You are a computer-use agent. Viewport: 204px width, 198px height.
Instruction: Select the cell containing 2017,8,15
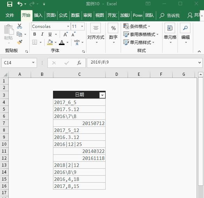coord(80,186)
